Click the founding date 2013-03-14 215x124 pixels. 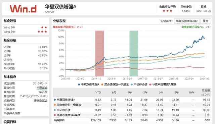tap(40, 83)
